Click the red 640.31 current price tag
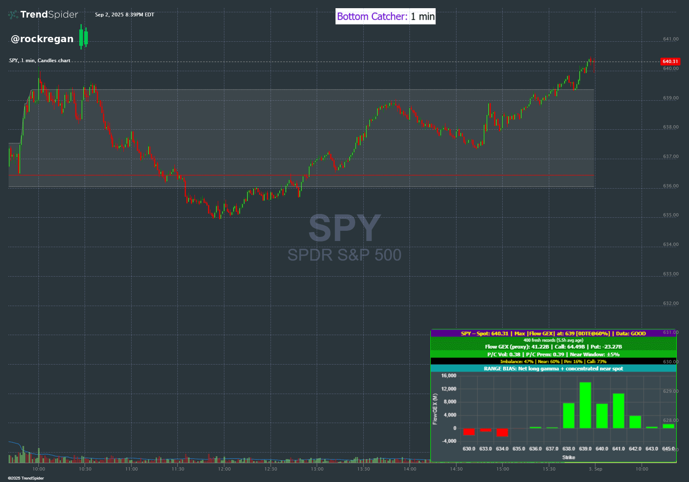689x482 pixels. 670,61
